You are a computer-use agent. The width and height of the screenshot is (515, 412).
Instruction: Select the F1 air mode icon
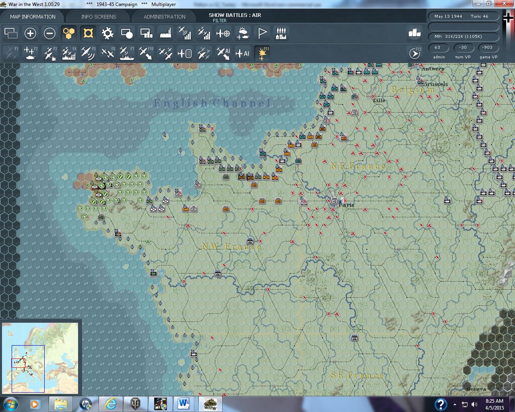click(x=11, y=53)
